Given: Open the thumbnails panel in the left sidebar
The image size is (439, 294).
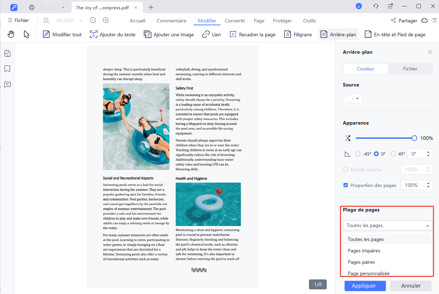Looking at the screenshot, I should (x=7, y=53).
